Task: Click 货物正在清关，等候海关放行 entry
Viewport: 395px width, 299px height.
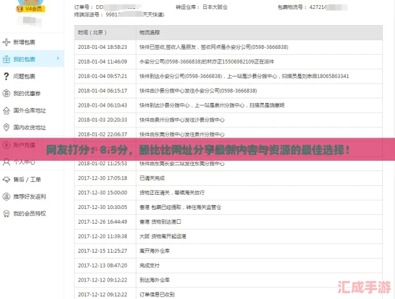Action: [172, 193]
